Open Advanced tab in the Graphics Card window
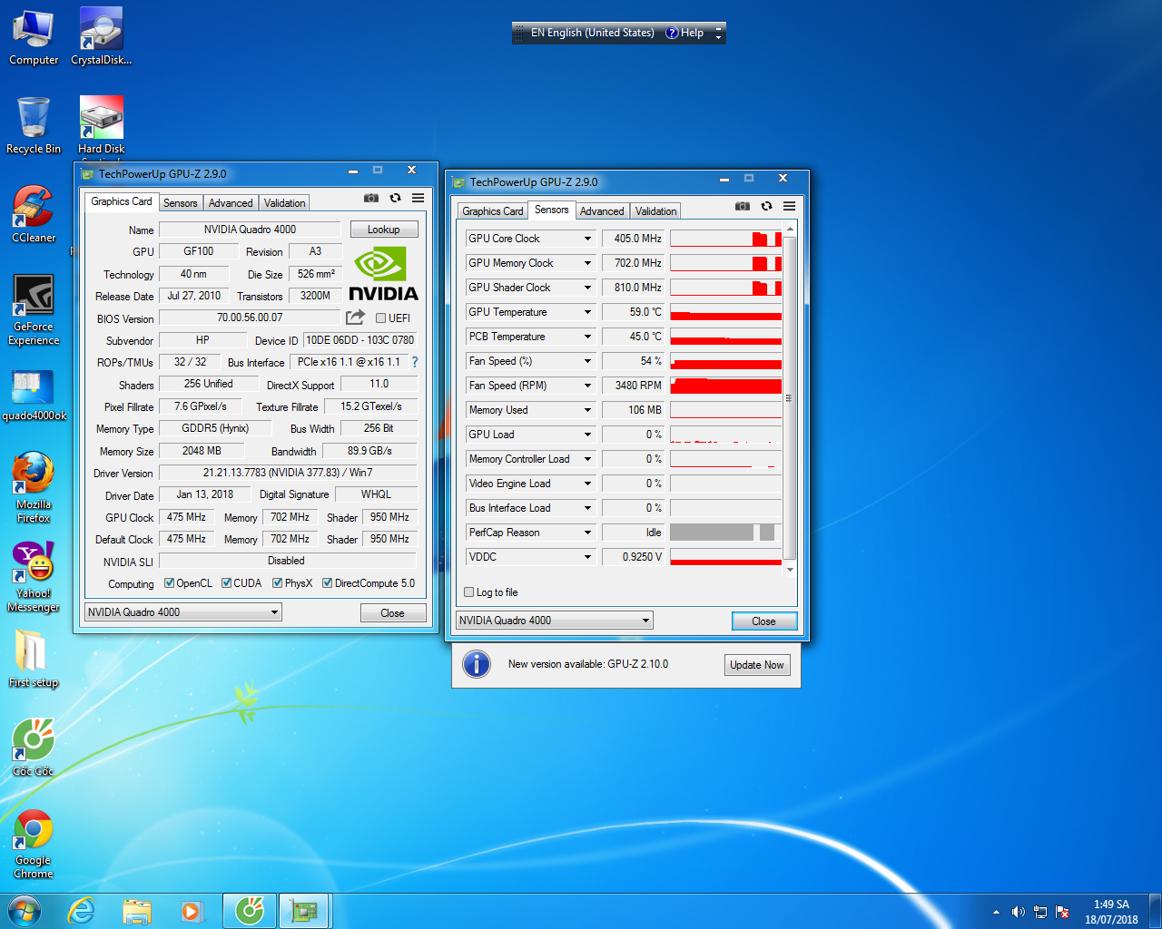This screenshot has width=1162, height=929. [231, 203]
